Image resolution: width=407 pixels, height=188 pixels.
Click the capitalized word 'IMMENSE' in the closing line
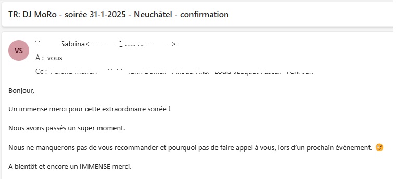click(x=95, y=167)
